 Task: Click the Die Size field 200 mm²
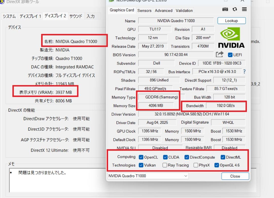(203, 38)
